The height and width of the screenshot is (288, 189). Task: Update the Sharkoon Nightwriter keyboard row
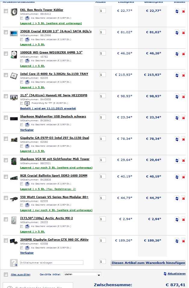point(177,118)
